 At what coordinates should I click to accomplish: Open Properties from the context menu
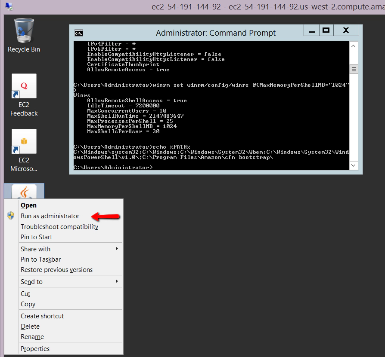click(x=35, y=348)
